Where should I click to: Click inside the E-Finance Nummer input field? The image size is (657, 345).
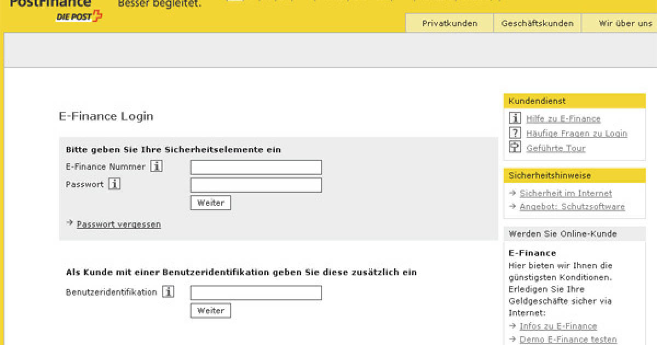click(255, 166)
